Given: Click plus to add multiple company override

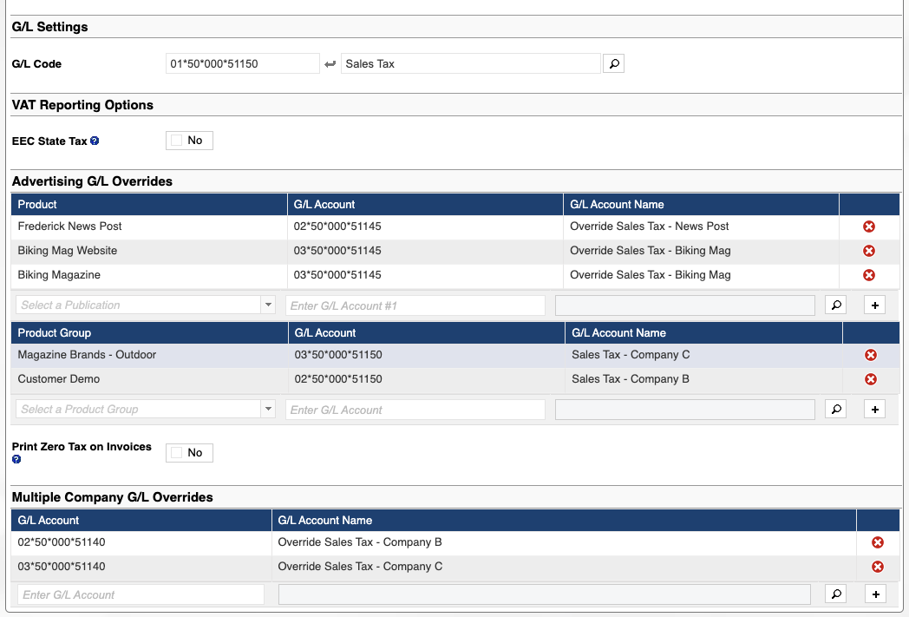Looking at the screenshot, I should [x=875, y=594].
